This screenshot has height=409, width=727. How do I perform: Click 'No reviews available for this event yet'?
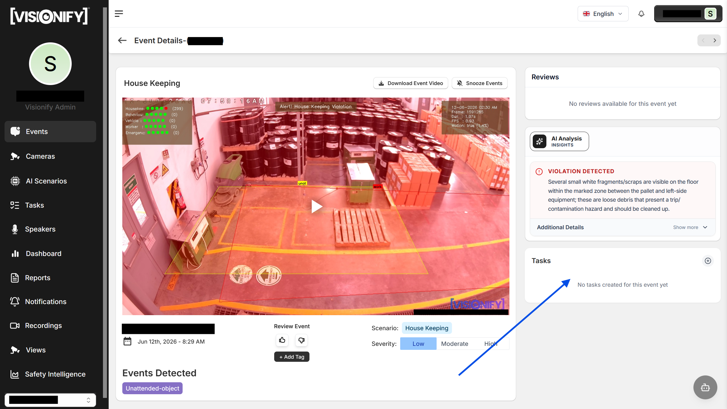622,104
